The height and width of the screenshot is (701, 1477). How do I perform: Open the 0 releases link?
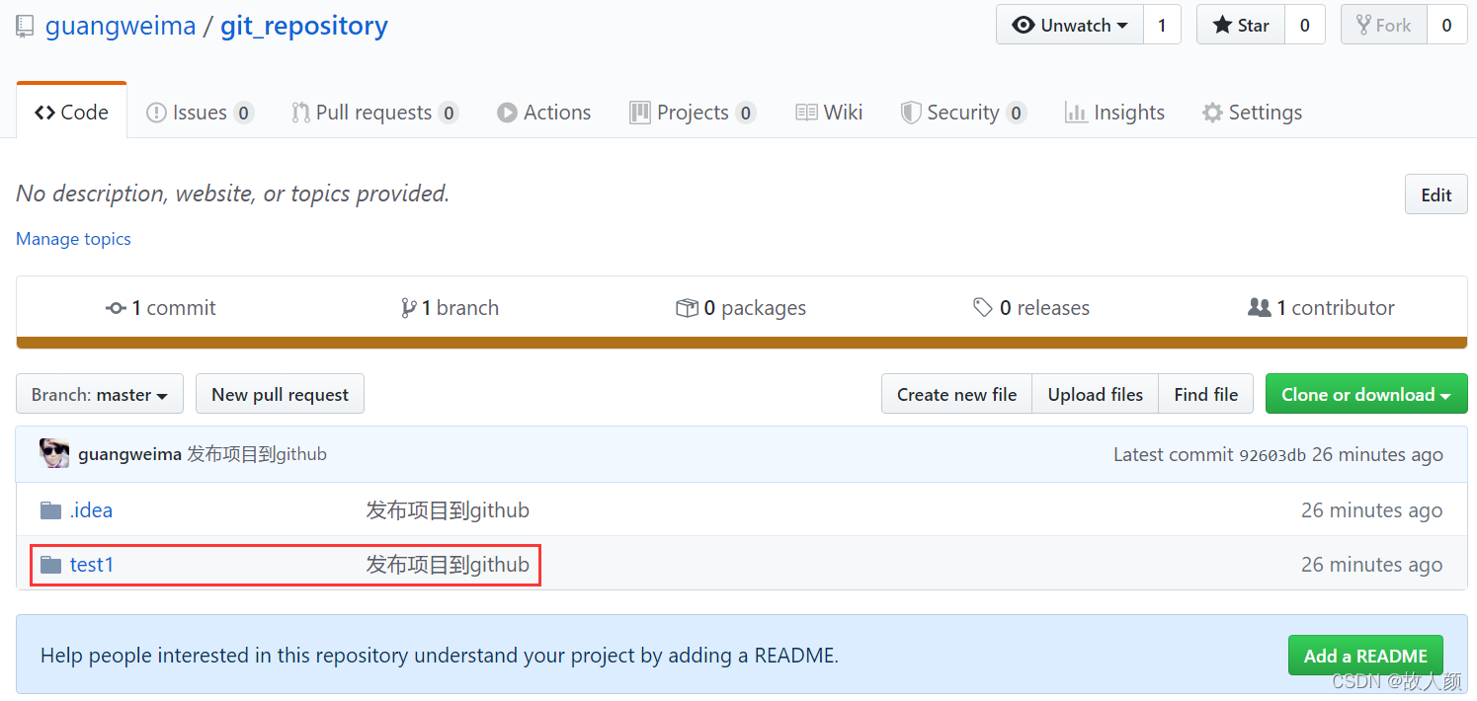tap(1031, 308)
